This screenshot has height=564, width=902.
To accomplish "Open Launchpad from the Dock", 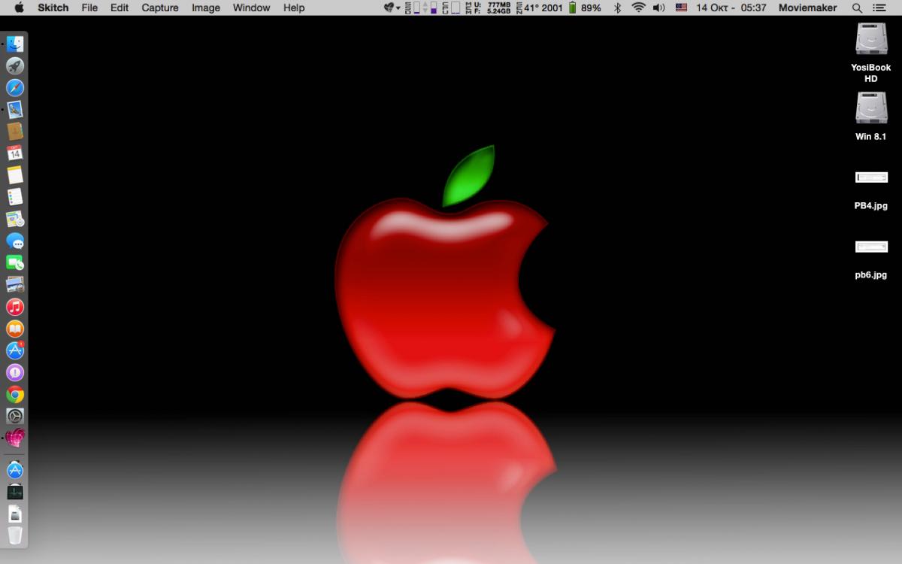I will 15,66.
